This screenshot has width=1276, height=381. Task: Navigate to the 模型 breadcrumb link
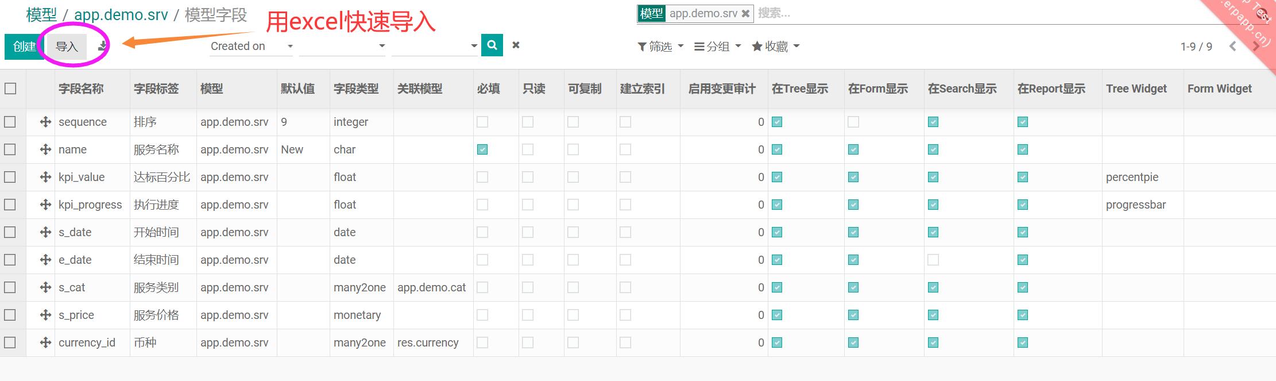(x=41, y=14)
